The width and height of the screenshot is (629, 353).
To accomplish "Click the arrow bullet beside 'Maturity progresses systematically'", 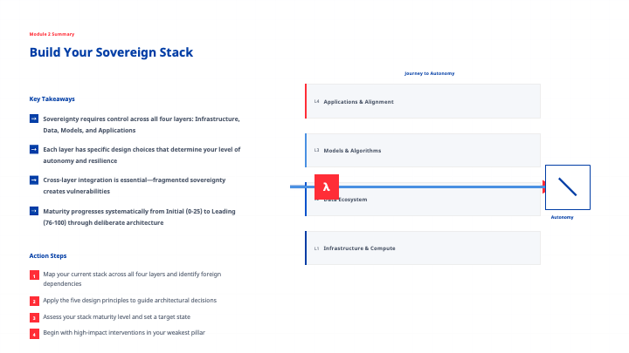I will click(34, 211).
